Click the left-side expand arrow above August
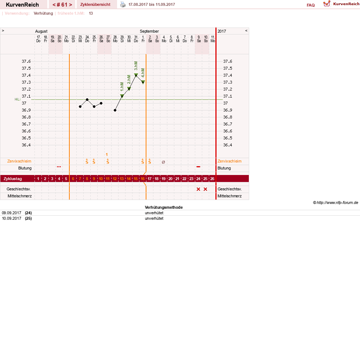Viewport: 360px width, 361px height. [x=3, y=30]
